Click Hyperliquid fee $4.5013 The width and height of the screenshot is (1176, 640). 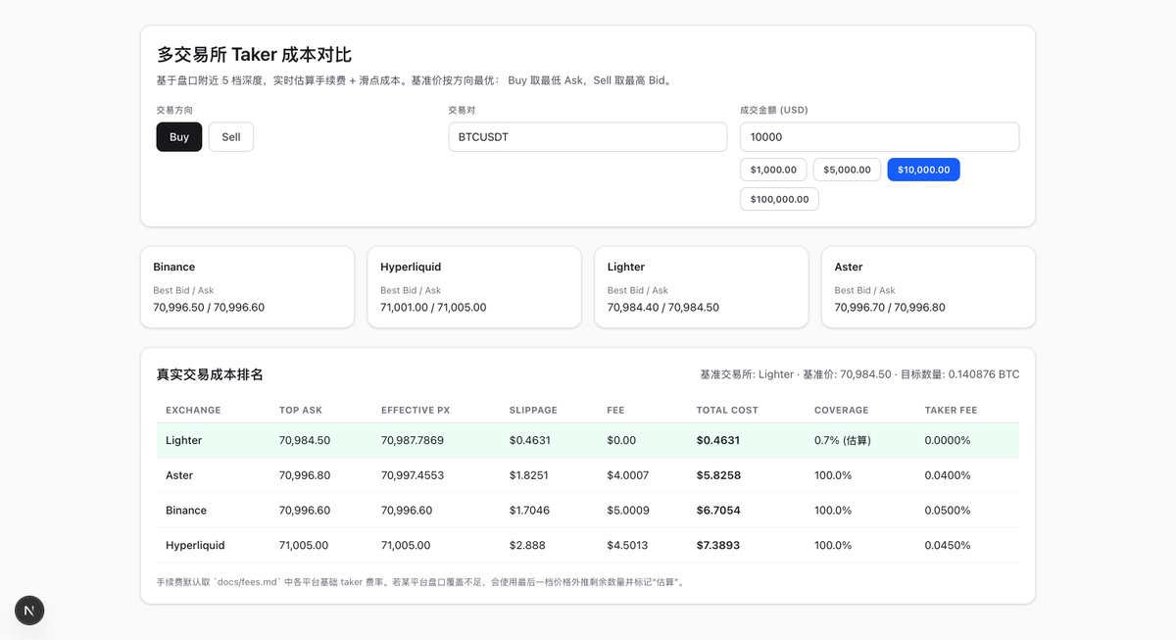(x=627, y=545)
